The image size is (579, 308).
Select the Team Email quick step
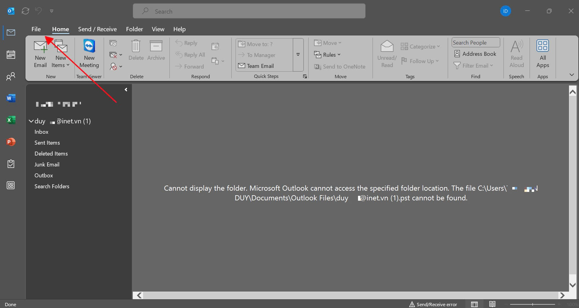(x=260, y=66)
